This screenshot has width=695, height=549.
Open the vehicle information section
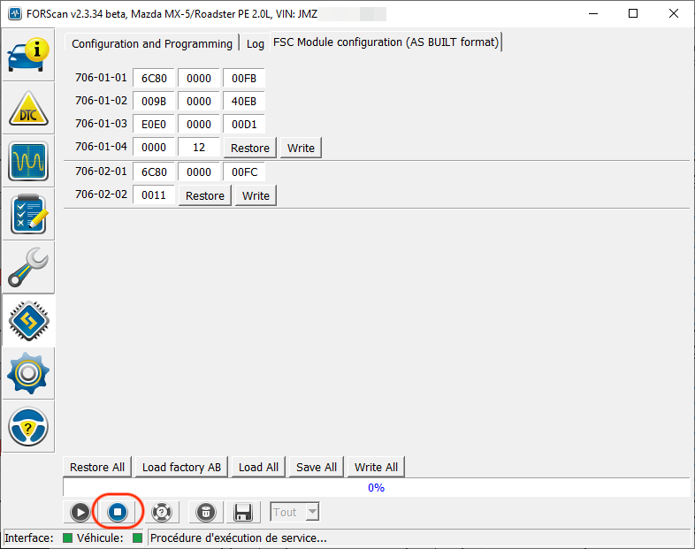28,55
